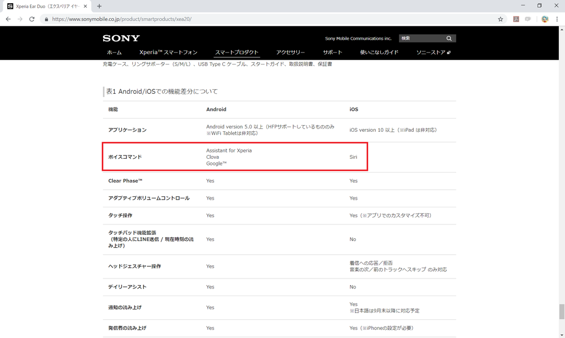This screenshot has width=565, height=338.
Task: Open a new browser tab
Action: tap(99, 6)
